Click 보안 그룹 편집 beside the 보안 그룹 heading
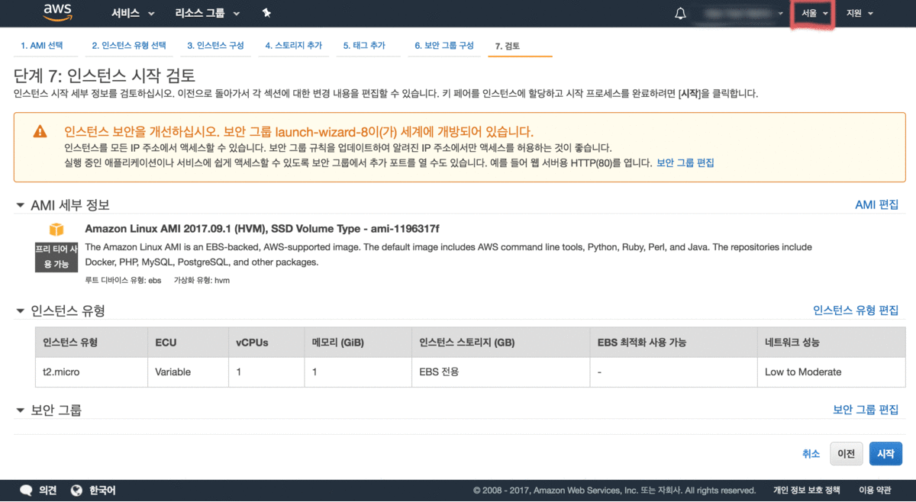The image size is (916, 502). (x=866, y=410)
